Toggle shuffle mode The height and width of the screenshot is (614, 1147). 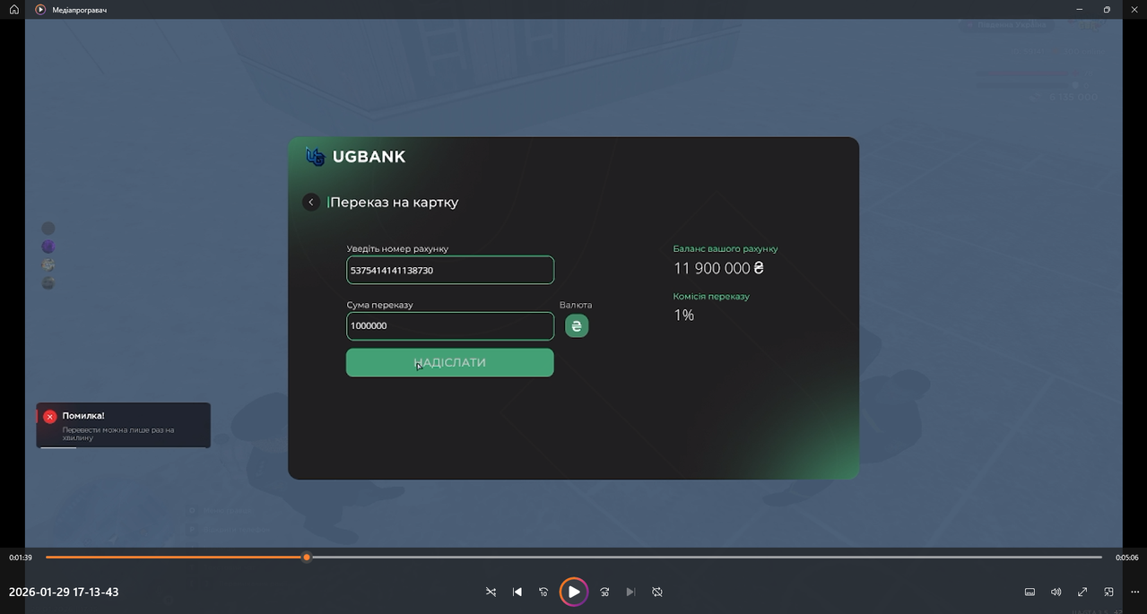click(x=491, y=592)
